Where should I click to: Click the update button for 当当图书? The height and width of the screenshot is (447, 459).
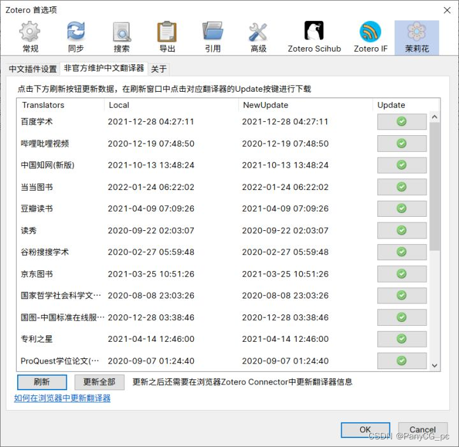(x=402, y=187)
